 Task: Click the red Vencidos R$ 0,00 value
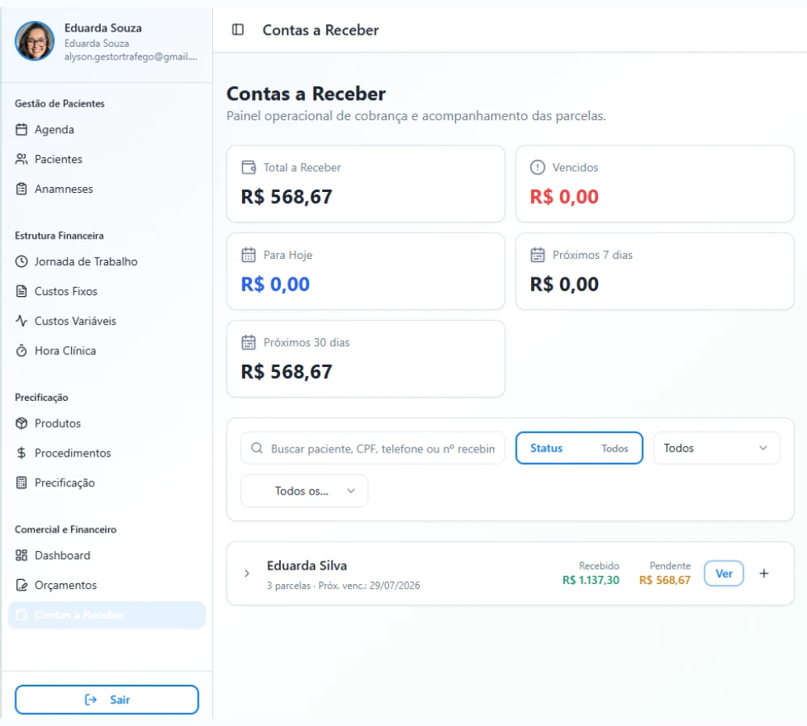[564, 197]
